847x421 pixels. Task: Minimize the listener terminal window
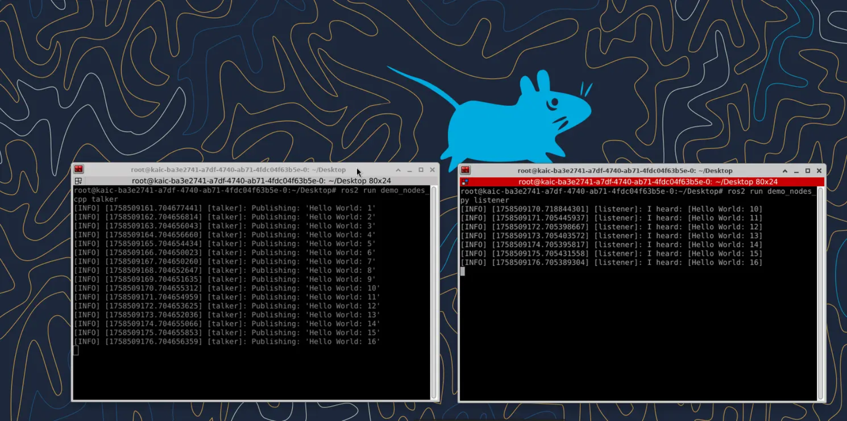796,171
